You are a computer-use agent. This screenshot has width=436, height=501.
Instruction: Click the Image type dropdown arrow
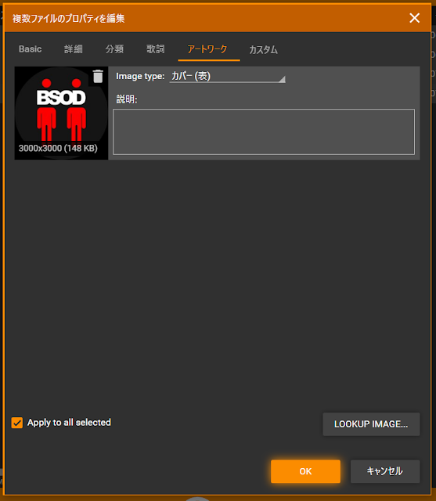click(x=282, y=79)
